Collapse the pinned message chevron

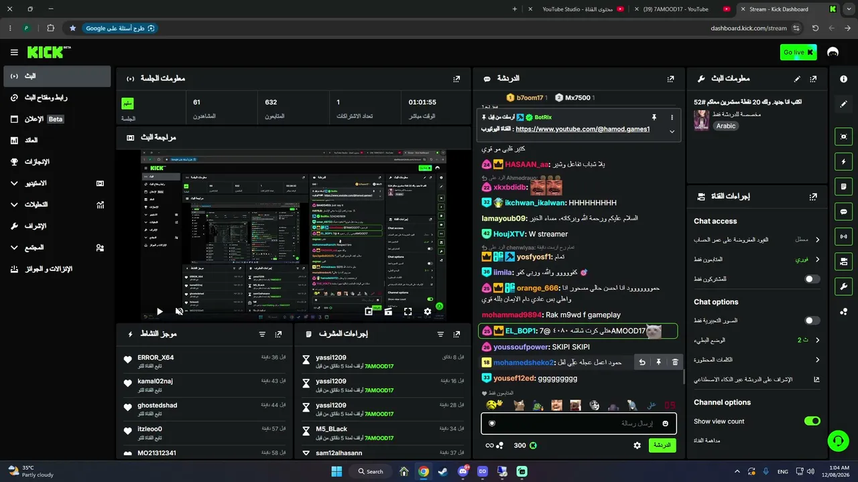(672, 131)
